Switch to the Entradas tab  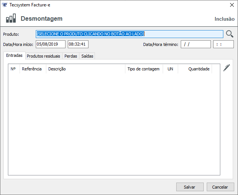[x=14, y=56]
